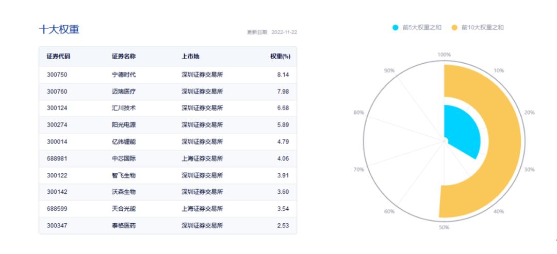The height and width of the screenshot is (254, 557).
Task: Click the 上市地 column header
Action: pyautogui.click(x=190, y=57)
